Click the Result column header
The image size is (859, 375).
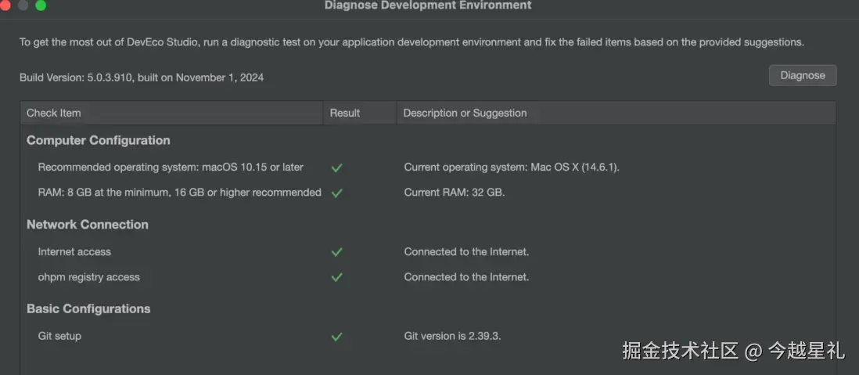click(x=345, y=113)
